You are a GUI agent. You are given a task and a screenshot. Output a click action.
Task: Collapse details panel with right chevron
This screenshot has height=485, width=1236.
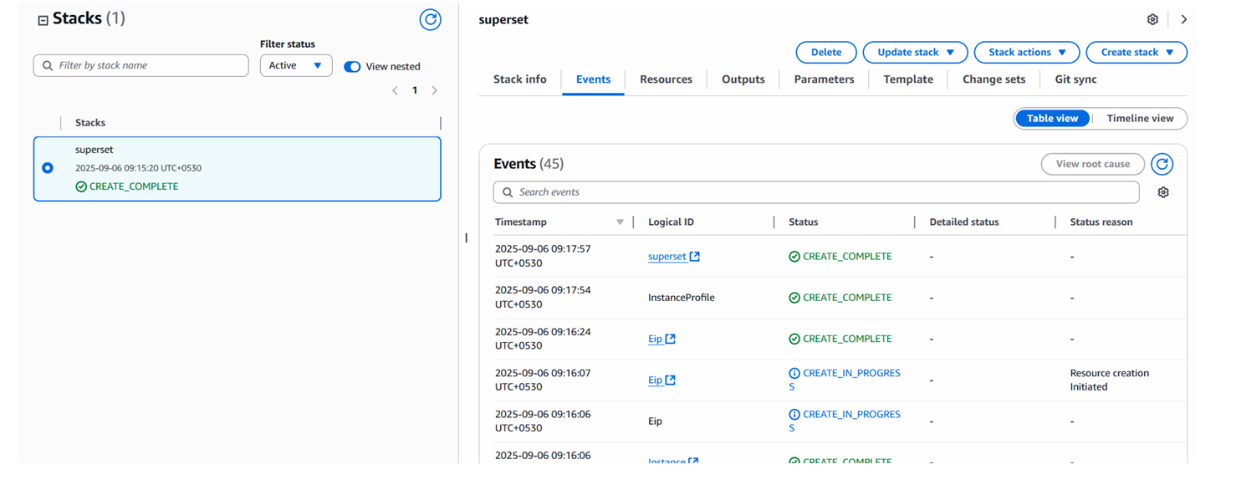(1183, 19)
